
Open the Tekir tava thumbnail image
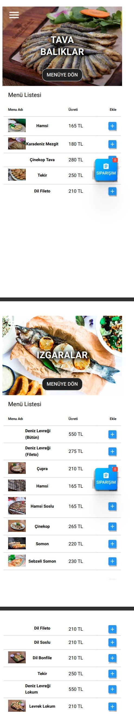pos(17,175)
